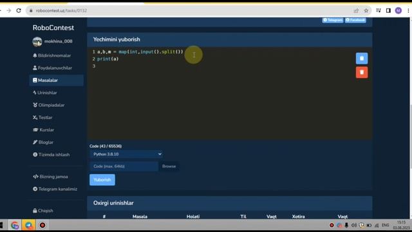Click the bell icon next to Bildirishnomalar
The width and height of the screenshot is (412, 232).
(35, 55)
